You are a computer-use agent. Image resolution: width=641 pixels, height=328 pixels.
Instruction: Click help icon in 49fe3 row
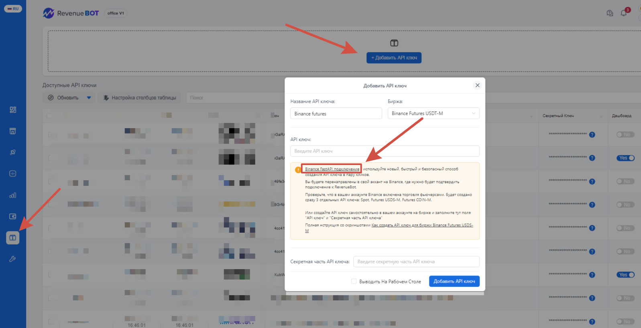592,181
